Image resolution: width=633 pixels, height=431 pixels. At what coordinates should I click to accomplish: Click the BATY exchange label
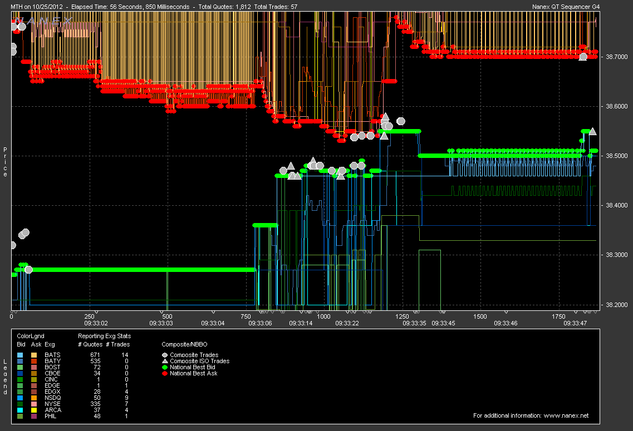coord(52,361)
